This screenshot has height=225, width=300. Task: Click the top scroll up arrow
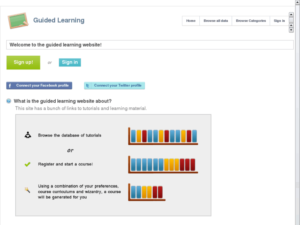coord(291,15)
